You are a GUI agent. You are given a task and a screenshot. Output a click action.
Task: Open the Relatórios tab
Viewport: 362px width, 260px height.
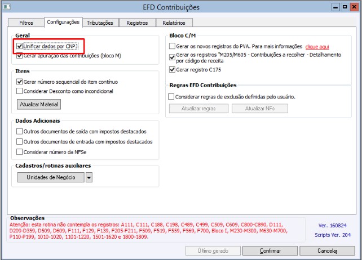click(174, 23)
